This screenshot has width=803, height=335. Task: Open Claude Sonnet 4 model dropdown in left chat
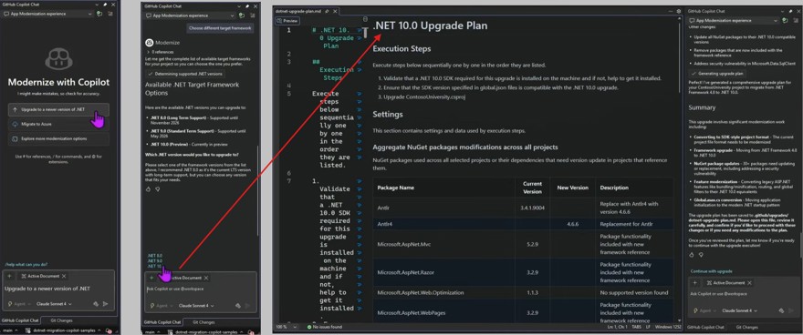coord(54,303)
